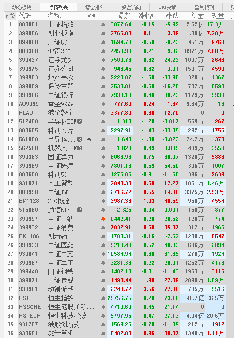The image size is (234, 338).
Task: Click the alert bell for CS计算机
Action: click(103, 333)
